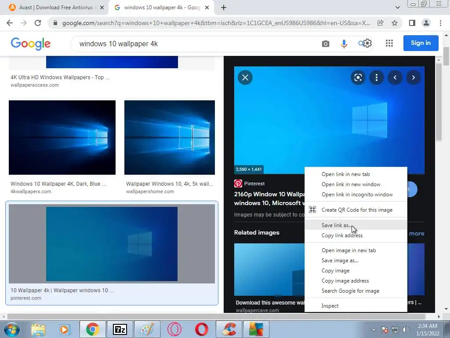
Task: Open Chrome three-dot menu
Action: tap(440, 23)
